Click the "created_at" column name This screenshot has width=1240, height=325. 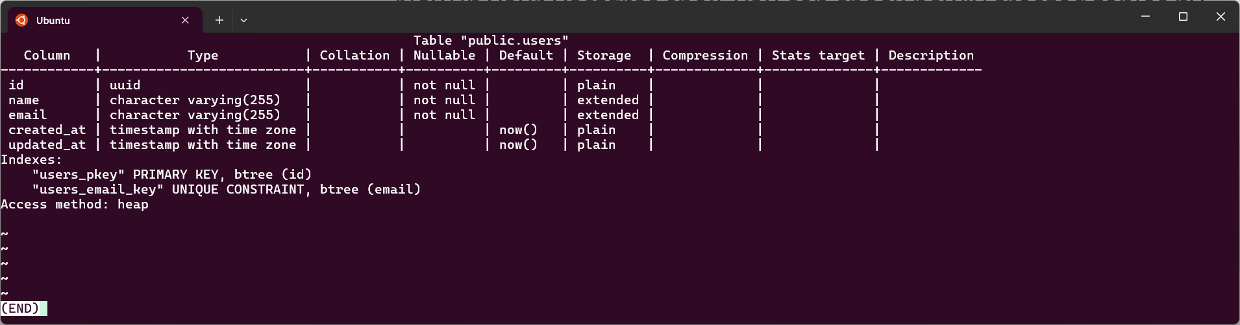47,130
